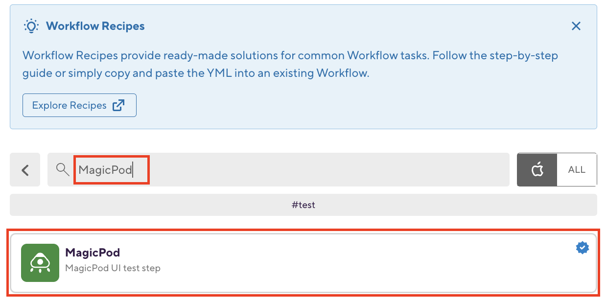Open Explore Recipes
Screen dimensions: 607x302
(79, 105)
